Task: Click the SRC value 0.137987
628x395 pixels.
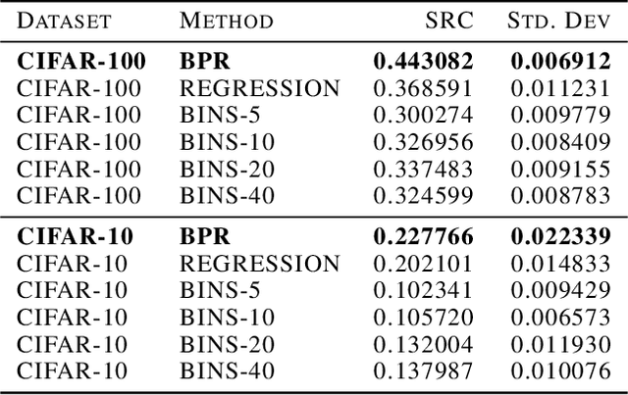Action: coord(423,369)
